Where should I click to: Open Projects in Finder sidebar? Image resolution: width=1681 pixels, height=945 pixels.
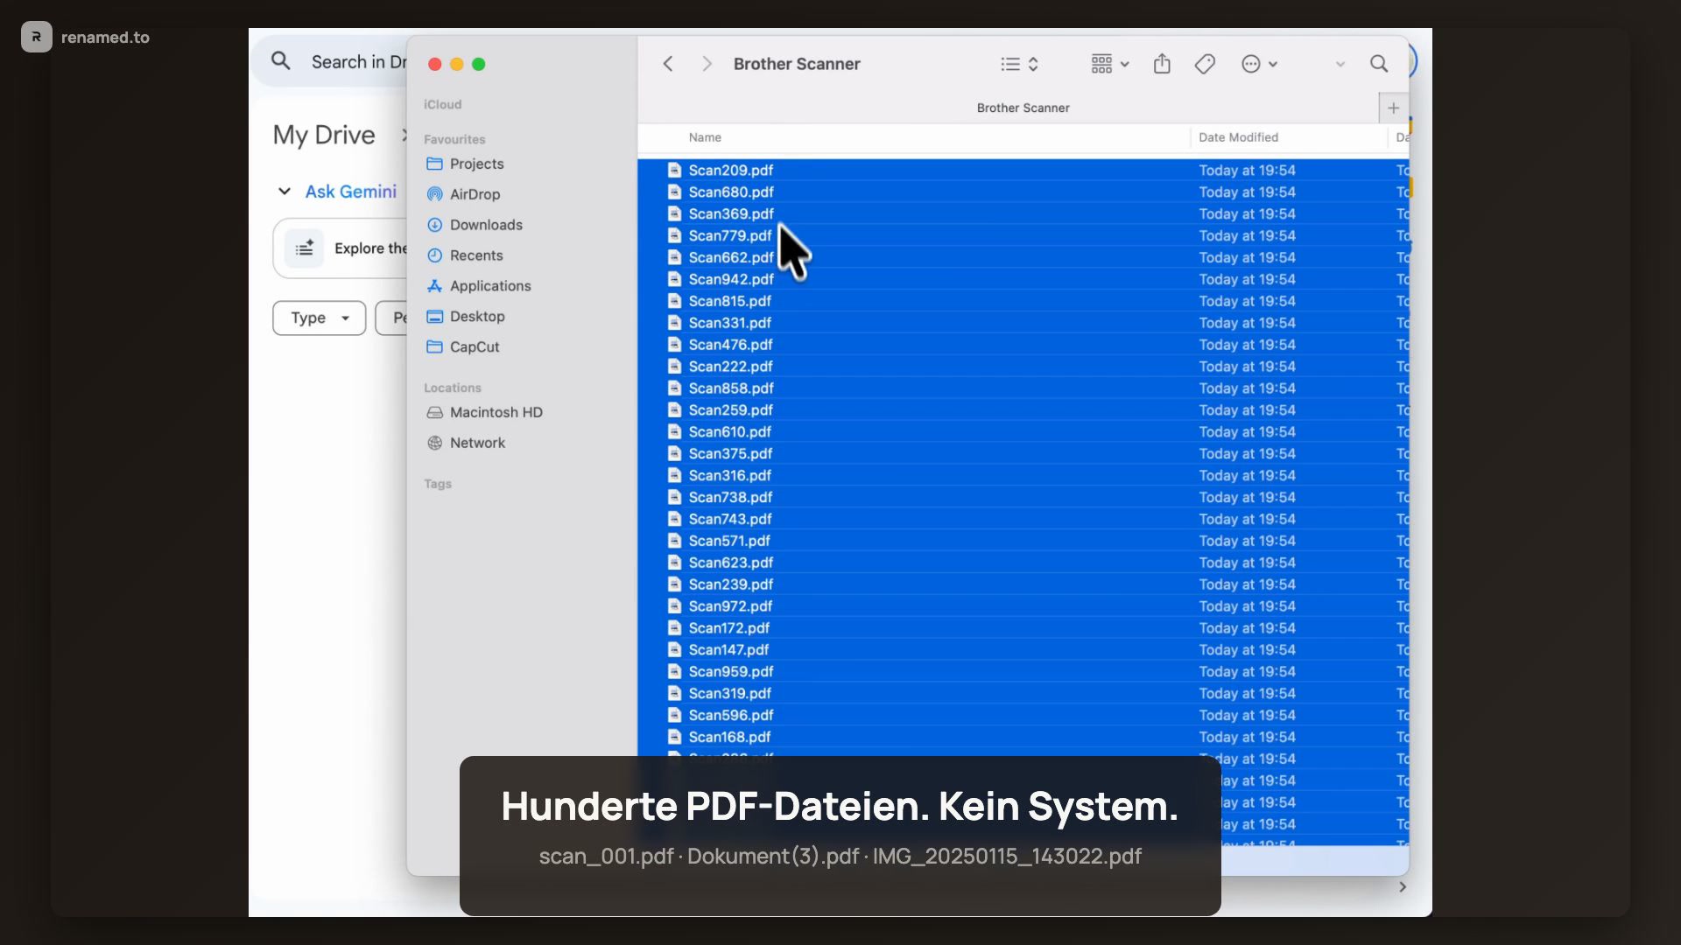[x=464, y=164]
